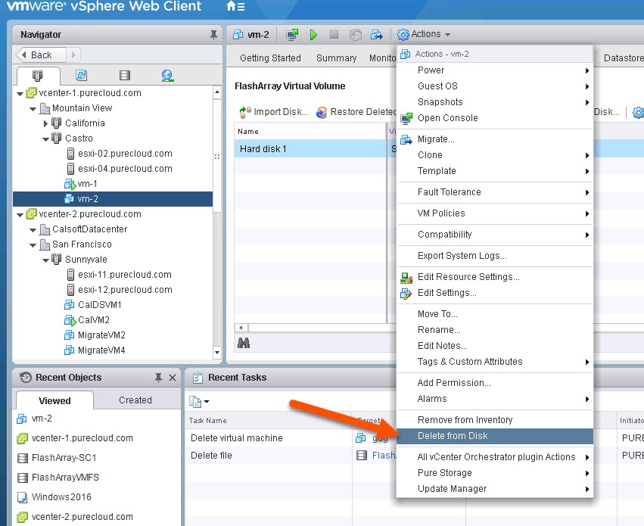
Task: Open the Power submenu
Action: point(496,70)
